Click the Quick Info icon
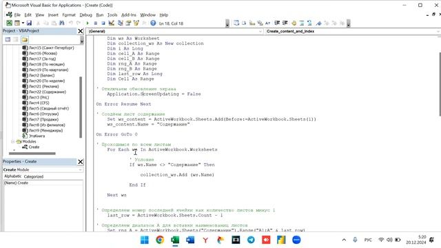 252,23
